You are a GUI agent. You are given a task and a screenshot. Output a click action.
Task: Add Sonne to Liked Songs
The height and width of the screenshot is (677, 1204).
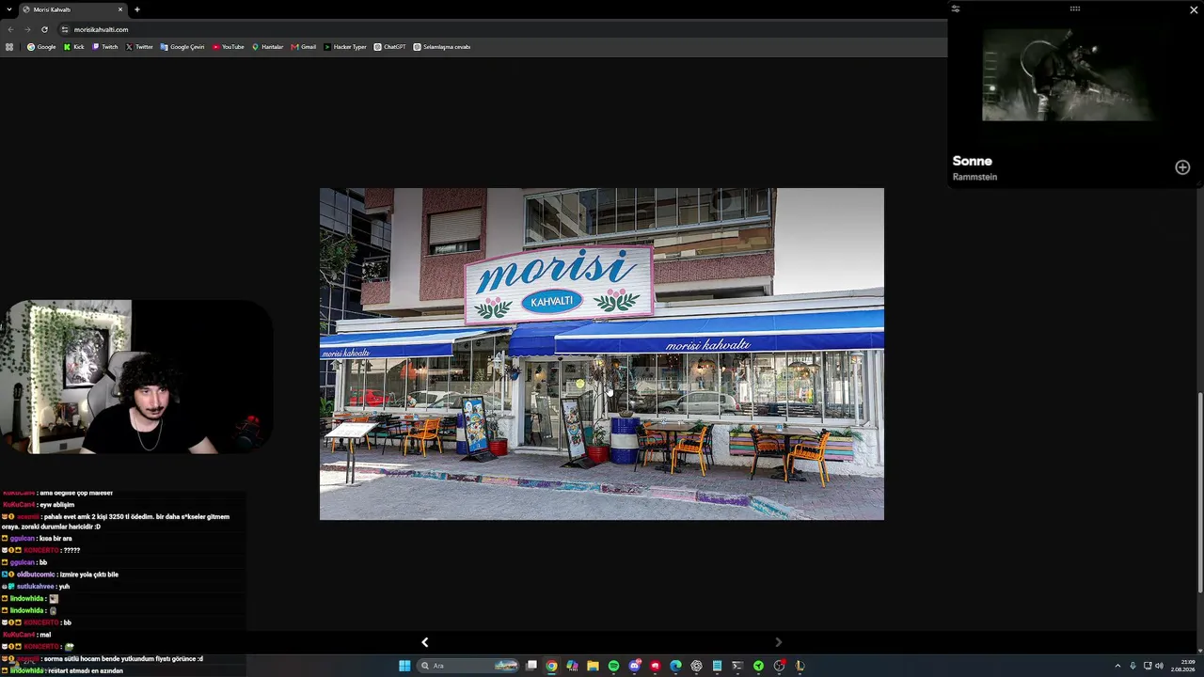[1182, 167]
